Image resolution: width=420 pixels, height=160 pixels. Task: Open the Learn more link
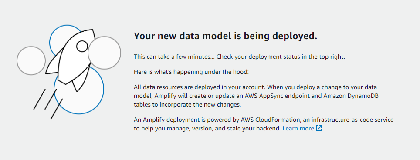pos(298,129)
